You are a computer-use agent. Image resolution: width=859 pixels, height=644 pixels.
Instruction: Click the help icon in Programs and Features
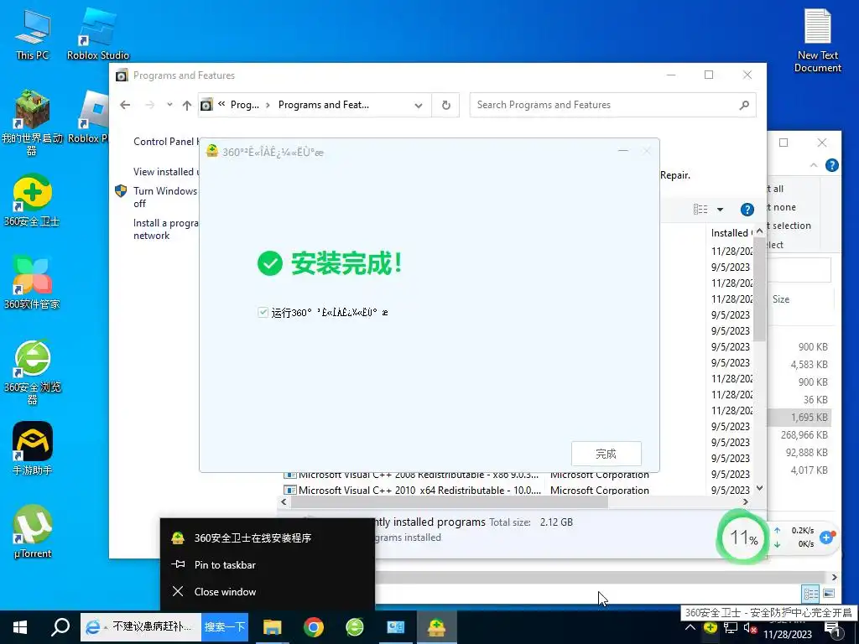click(x=747, y=209)
